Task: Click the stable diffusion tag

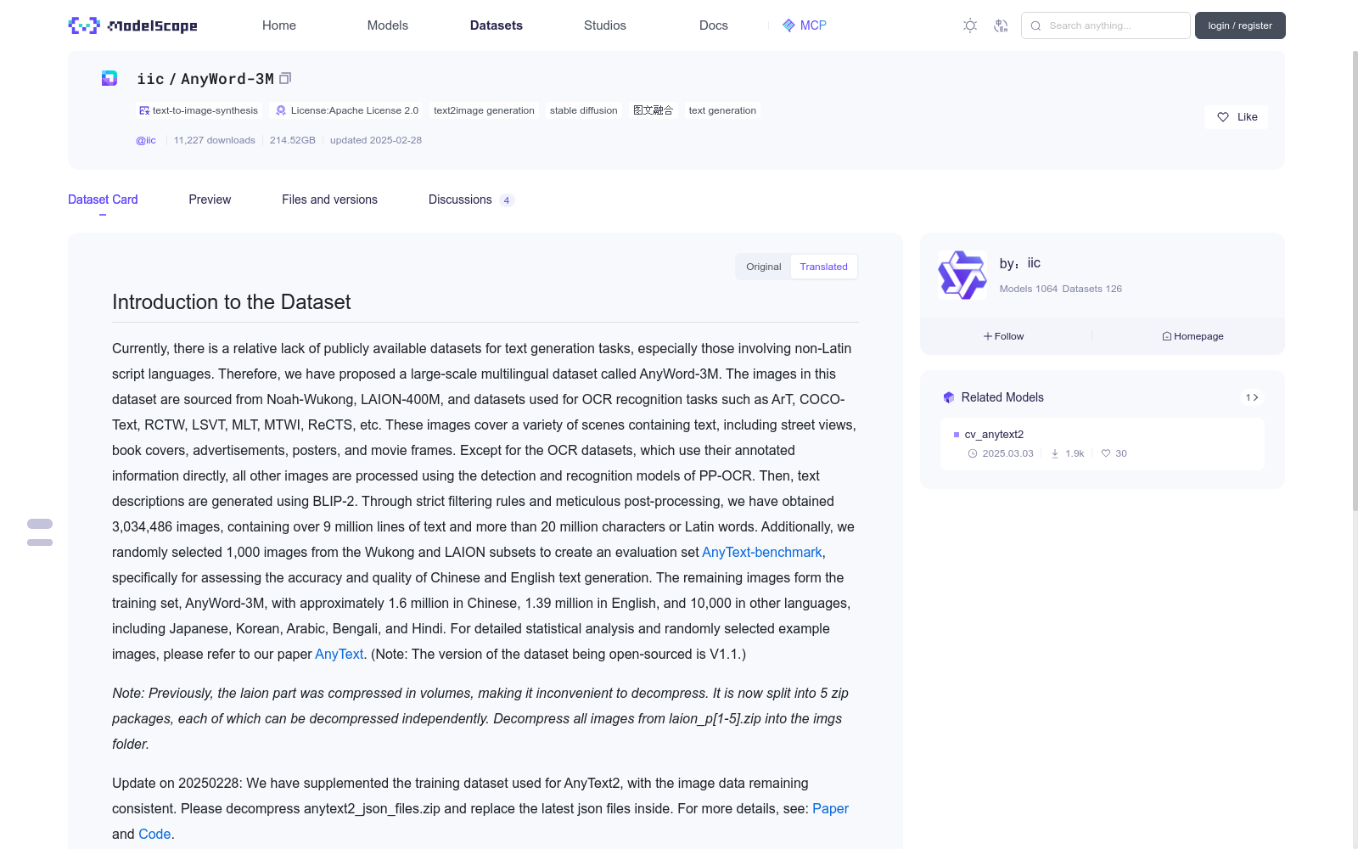Action: [584, 110]
